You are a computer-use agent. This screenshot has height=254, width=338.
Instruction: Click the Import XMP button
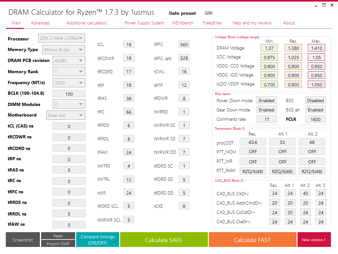pyautogui.click(x=58, y=244)
